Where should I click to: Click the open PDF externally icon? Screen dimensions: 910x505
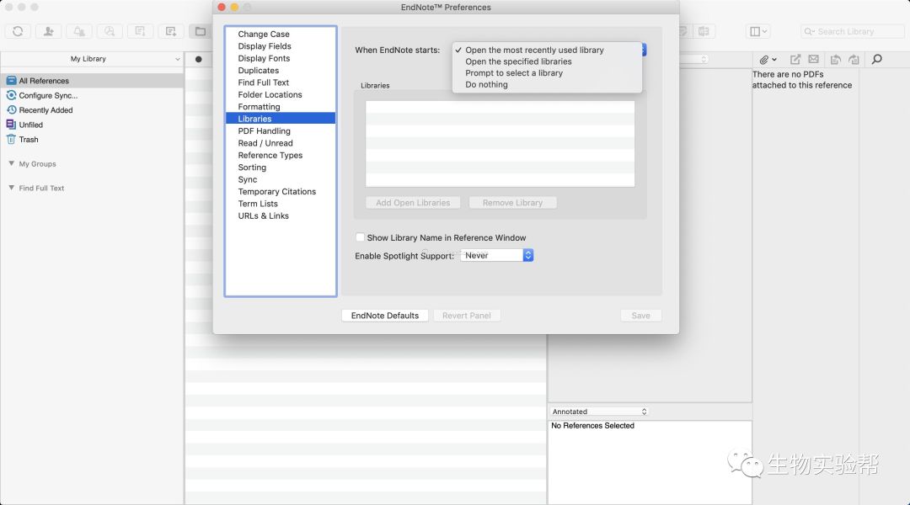pos(795,59)
